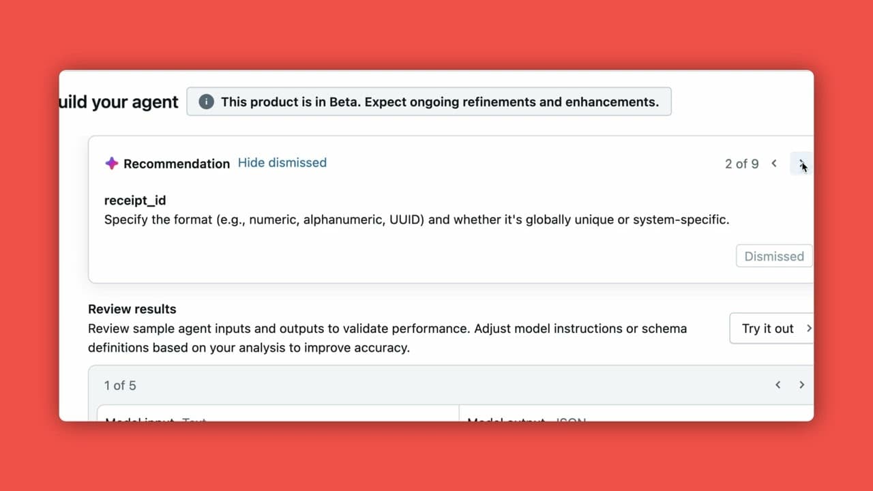Advance to the next recommendation
This screenshot has width=873, height=491.
coord(801,164)
